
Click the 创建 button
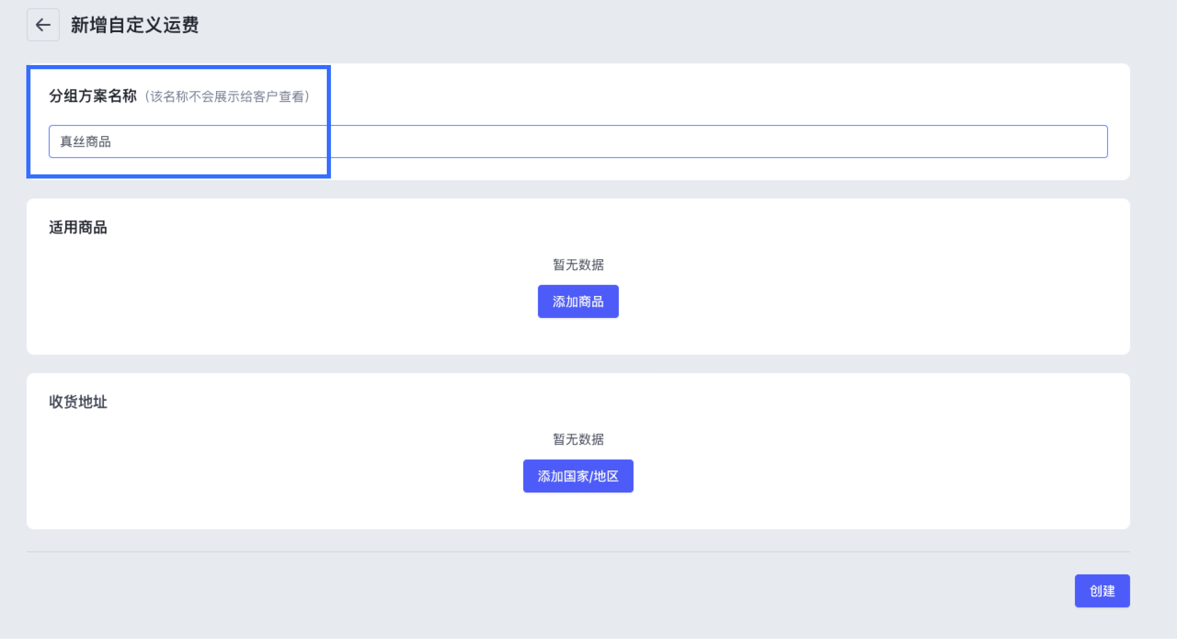(x=1102, y=591)
